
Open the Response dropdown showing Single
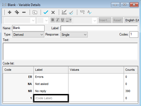pos(74,35)
